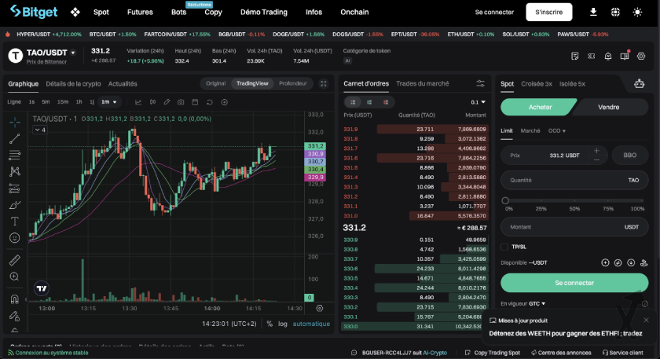The image size is (660, 359).
Task: Switch order side to Vendre
Action: 608,107
